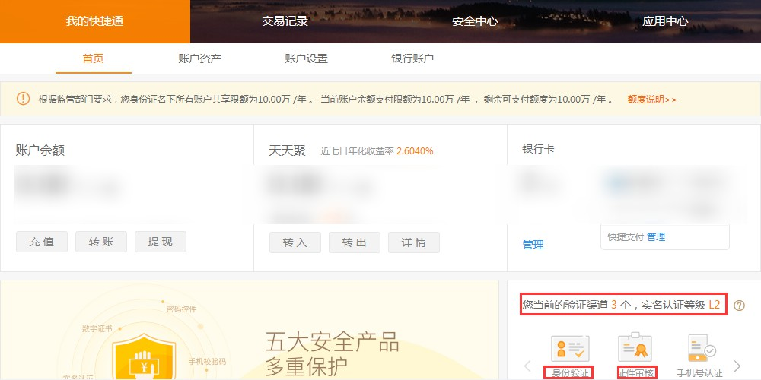Click the 证件审核 label
Screen dimensions: 761x380
tap(637, 372)
